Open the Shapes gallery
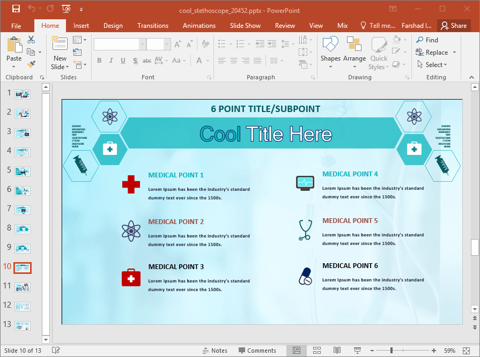Image resolution: width=480 pixels, height=357 pixels. click(330, 52)
